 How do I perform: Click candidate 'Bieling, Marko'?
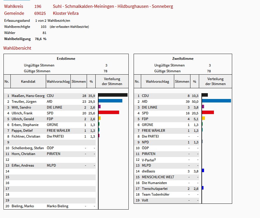[23, 206]
